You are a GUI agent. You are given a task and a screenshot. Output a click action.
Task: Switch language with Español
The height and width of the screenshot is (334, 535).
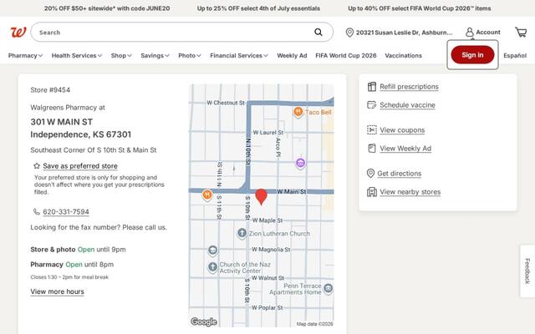(x=515, y=56)
